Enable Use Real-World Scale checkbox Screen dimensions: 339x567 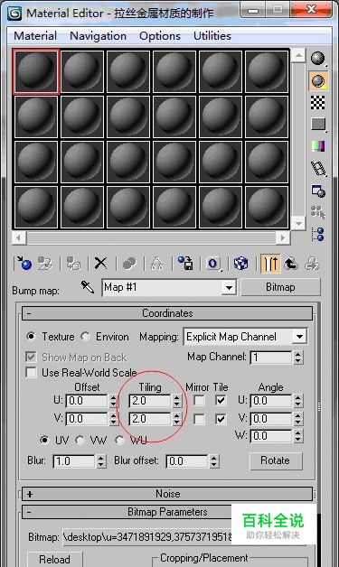[31, 373]
